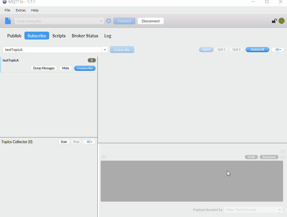This screenshot has width=287, height=217.
Task: Click the unlocked padlock icon
Action: click(274, 21)
